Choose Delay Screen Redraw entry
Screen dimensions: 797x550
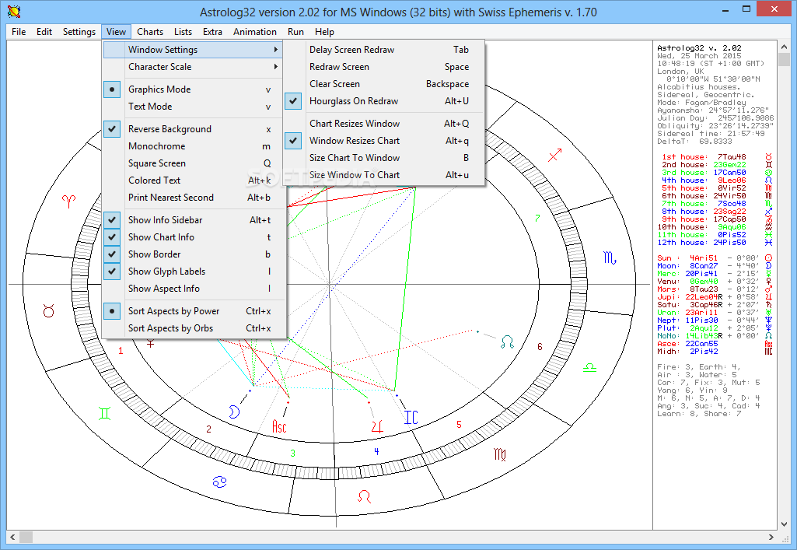coord(384,50)
